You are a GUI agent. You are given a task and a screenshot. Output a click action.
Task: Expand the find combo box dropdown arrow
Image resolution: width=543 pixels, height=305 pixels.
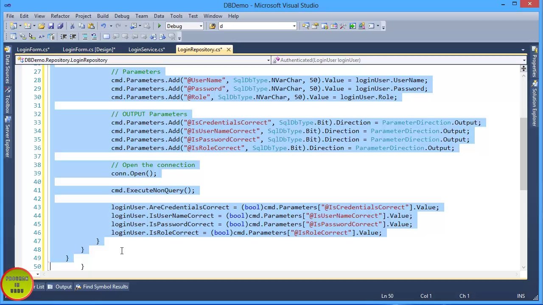[294, 26]
